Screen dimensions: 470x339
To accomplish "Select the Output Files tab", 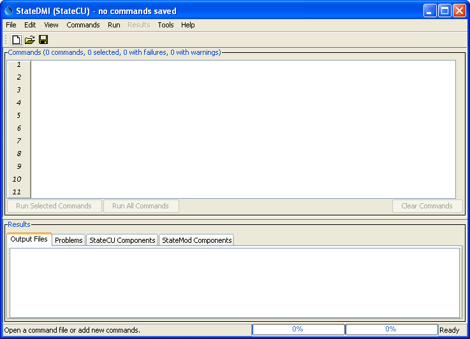I will pyautogui.click(x=29, y=240).
